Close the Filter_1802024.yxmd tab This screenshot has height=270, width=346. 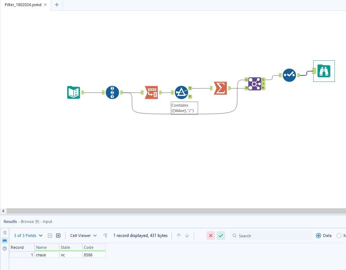coord(45,5)
